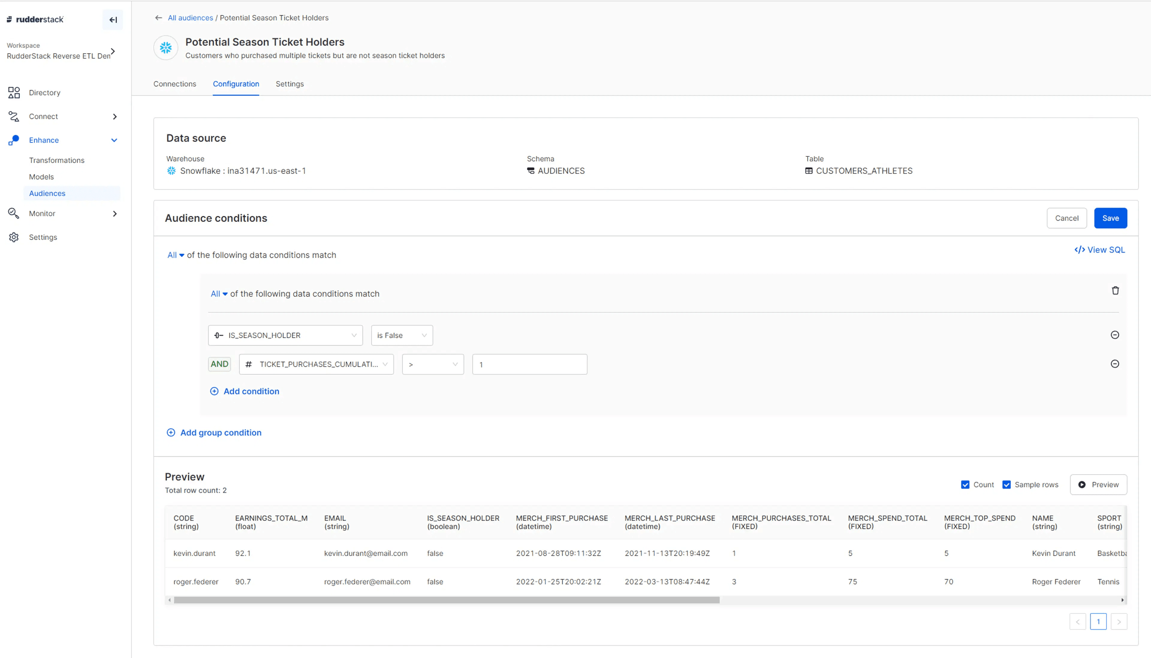
Task: Open Settings from the sidebar gear
Action: coord(13,237)
